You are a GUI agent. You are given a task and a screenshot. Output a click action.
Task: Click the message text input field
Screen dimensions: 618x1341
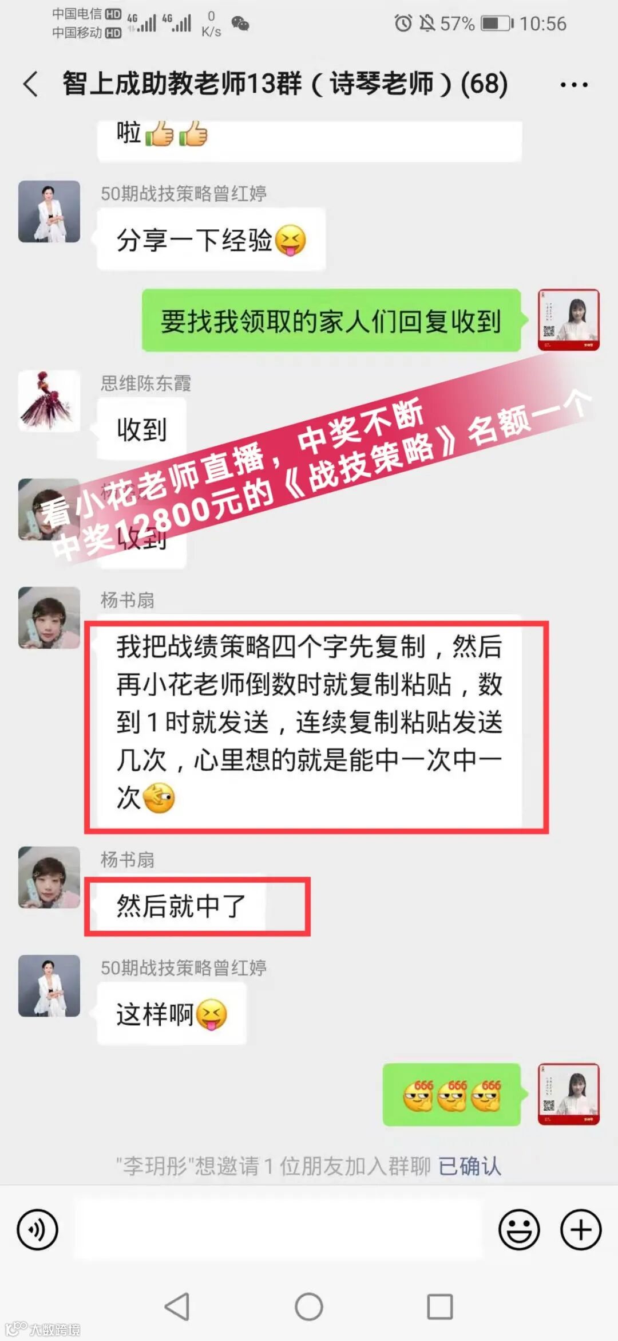(279, 1229)
